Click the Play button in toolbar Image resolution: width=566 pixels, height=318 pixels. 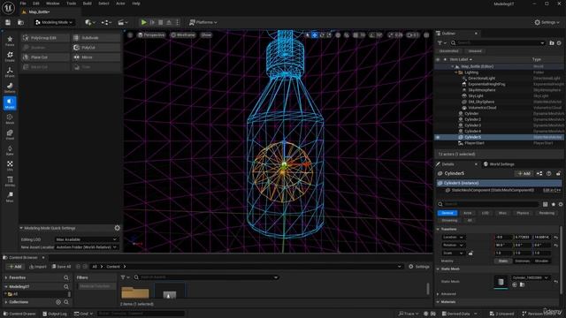click(143, 22)
